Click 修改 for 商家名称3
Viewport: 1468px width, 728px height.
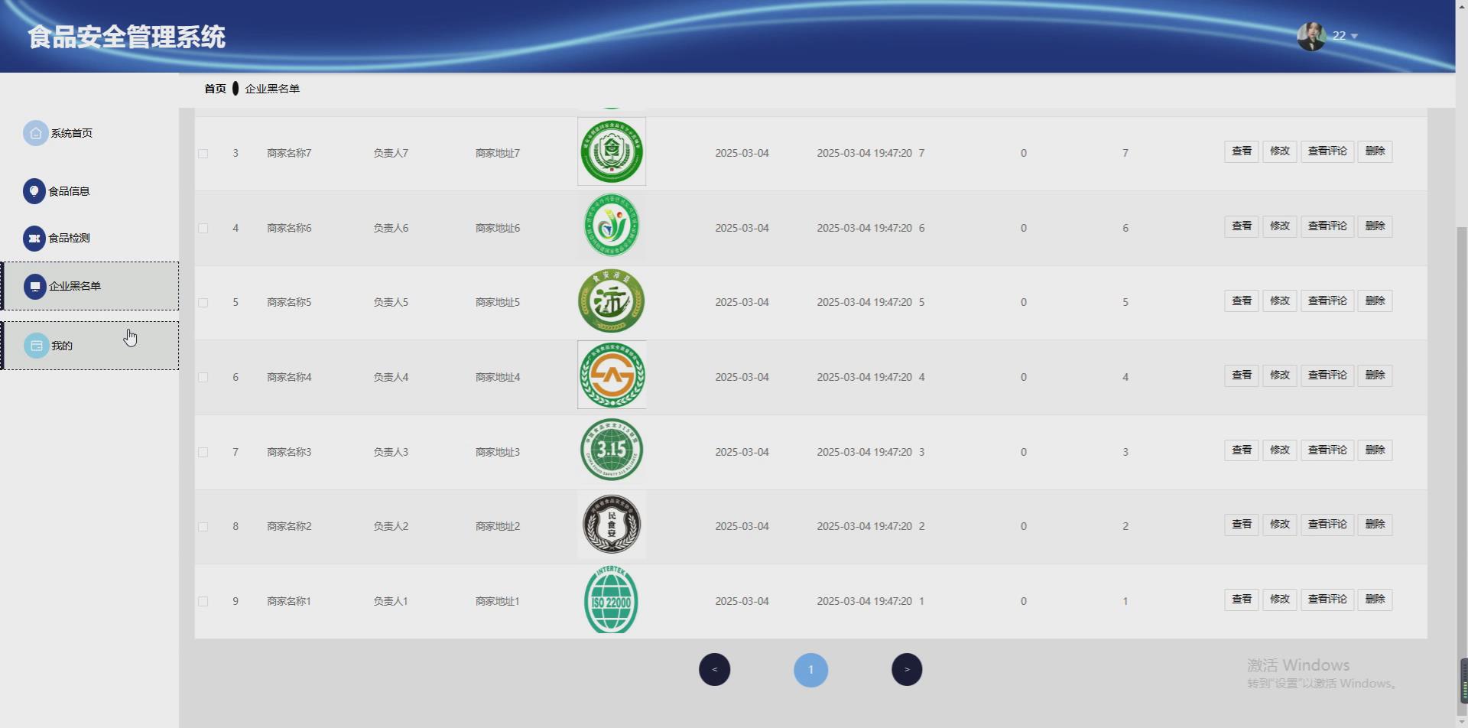tap(1280, 450)
